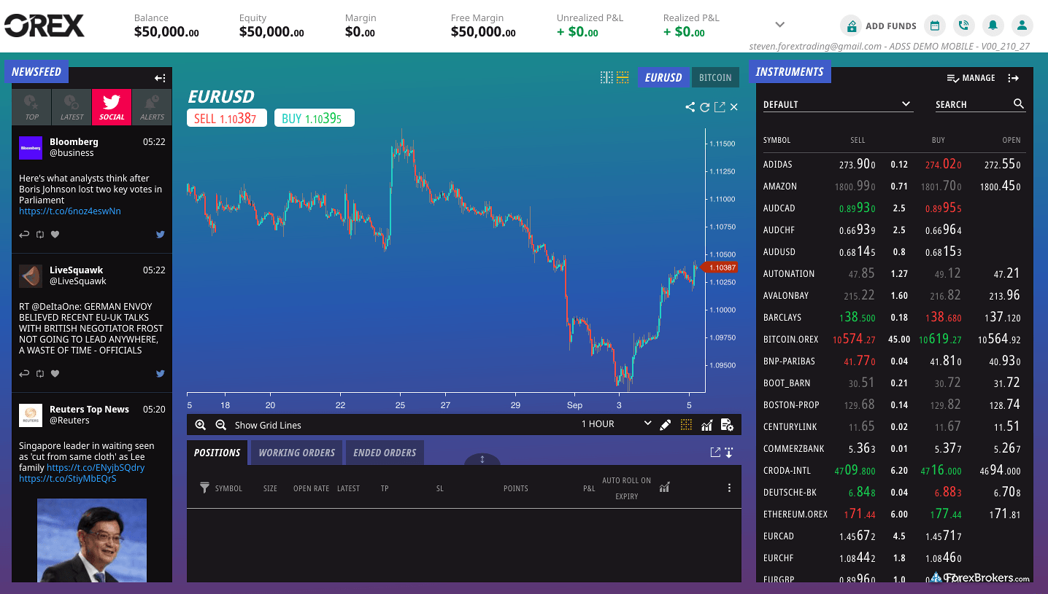Select the ETHEREUM.OREX instrument
Image resolution: width=1048 pixels, height=594 pixels.
(x=894, y=515)
